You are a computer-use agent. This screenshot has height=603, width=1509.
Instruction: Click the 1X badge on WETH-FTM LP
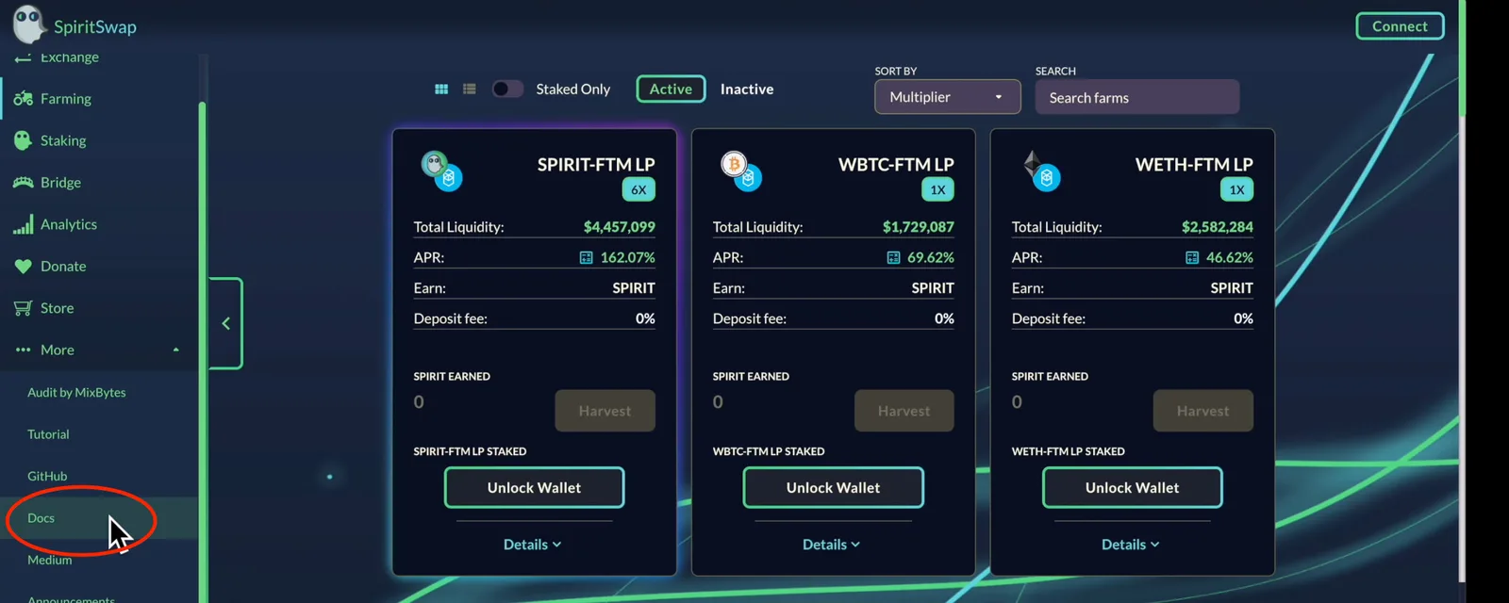click(x=1236, y=189)
